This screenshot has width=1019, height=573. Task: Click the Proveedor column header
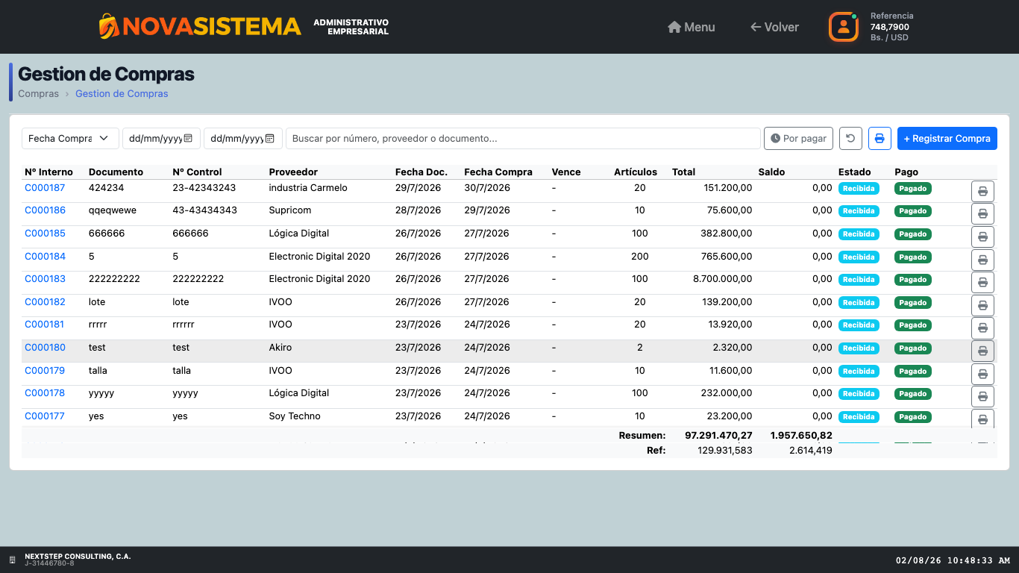pos(293,172)
